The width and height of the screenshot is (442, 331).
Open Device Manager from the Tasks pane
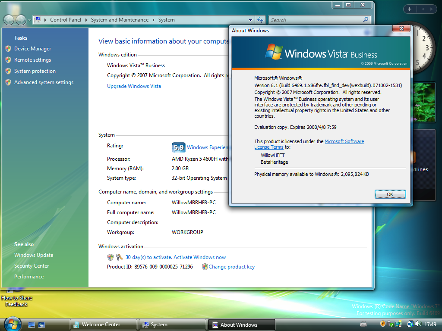33,49
